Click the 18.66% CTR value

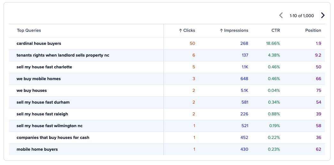pyautogui.click(x=273, y=44)
